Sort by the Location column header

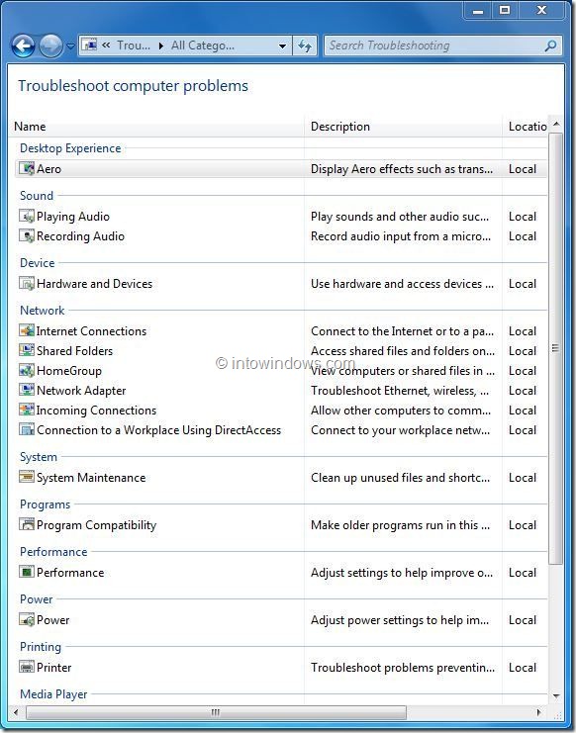pos(525,127)
